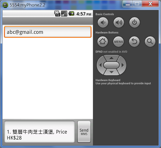This screenshot has height=148, width=161.
Task: Click the DPAD down arrow
Action: click(x=112, y=72)
